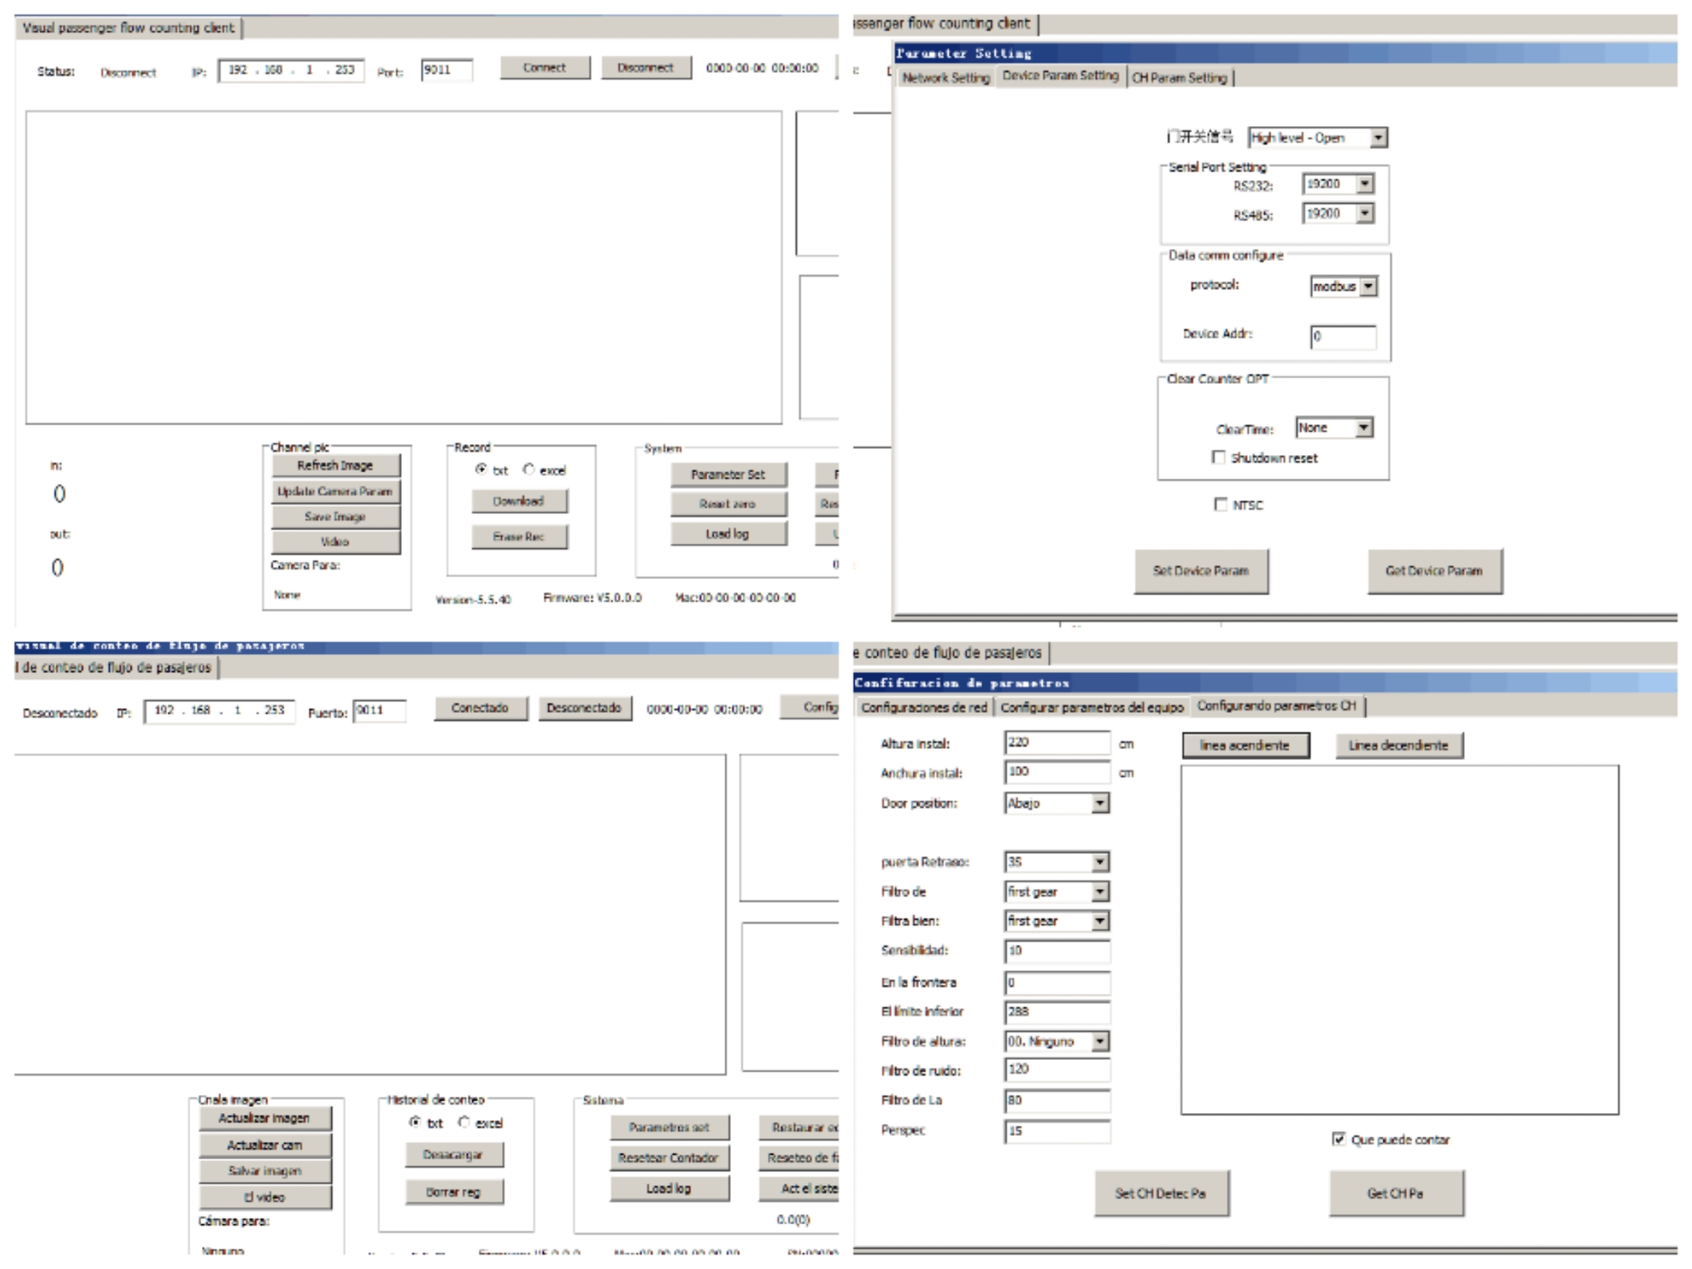Switch to Configuraciones de red tab
Image resolution: width=1692 pixels, height=1269 pixels.
[924, 708]
